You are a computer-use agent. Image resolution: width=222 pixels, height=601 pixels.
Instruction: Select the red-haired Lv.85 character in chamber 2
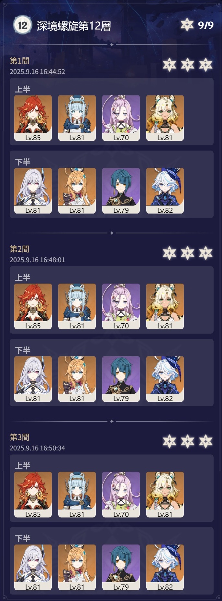[x=33, y=306]
